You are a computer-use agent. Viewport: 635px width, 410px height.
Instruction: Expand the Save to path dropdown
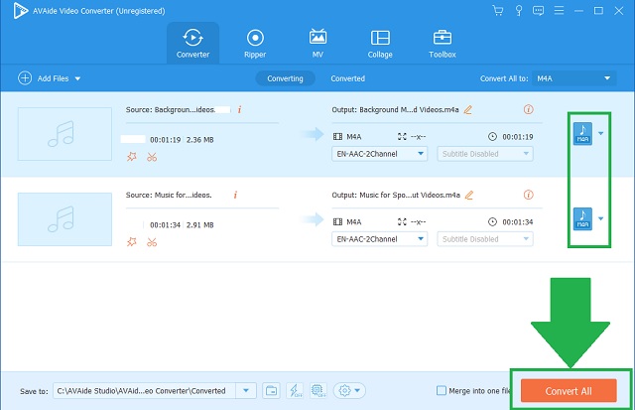(x=246, y=391)
